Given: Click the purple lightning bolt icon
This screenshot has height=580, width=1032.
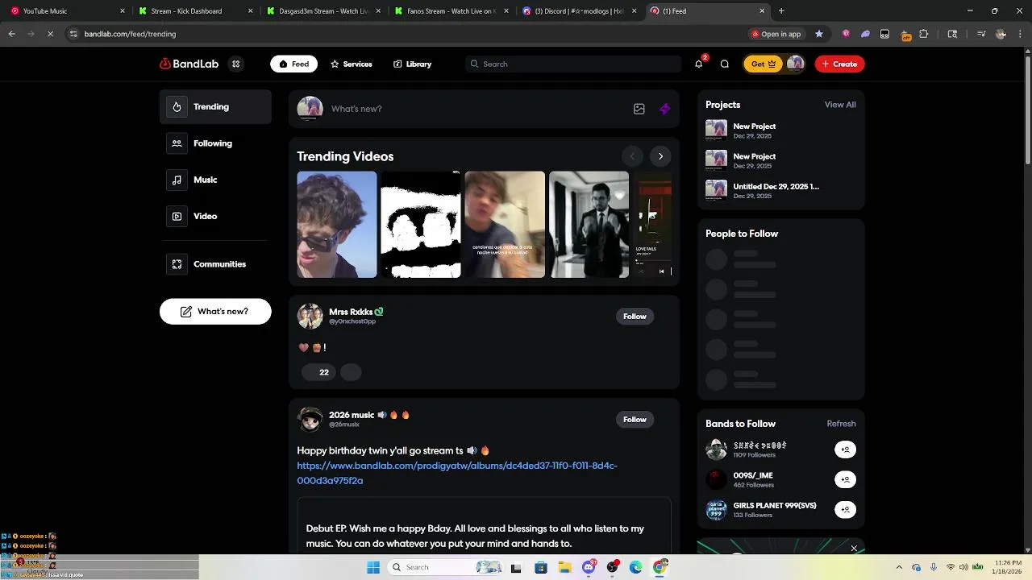Looking at the screenshot, I should click(x=664, y=109).
